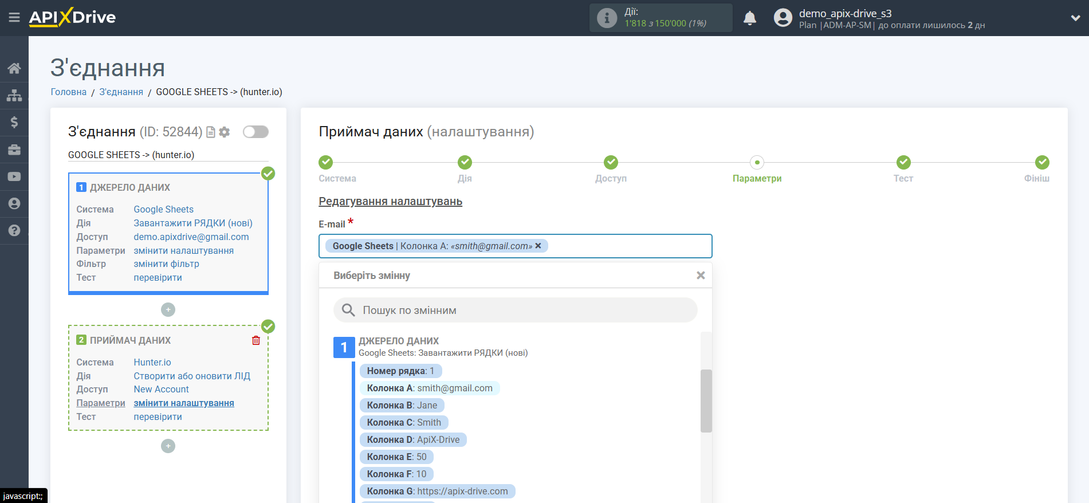Click into the E-mail field

point(516,246)
